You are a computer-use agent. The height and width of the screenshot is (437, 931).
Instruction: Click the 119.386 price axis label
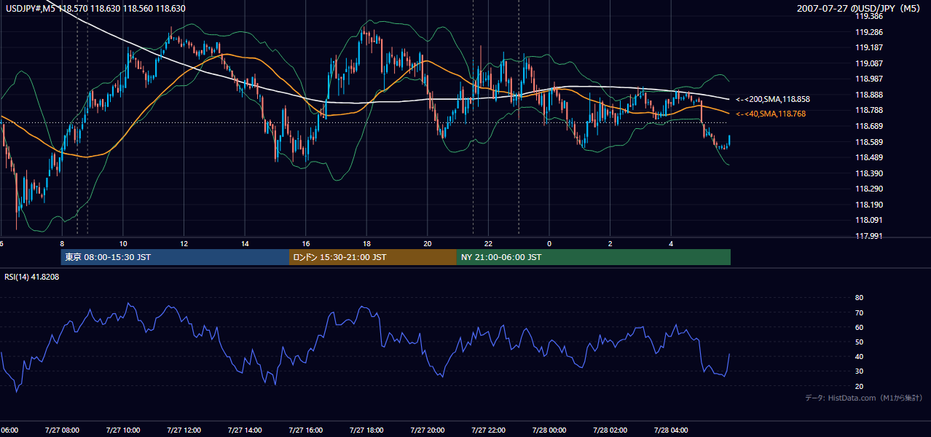click(x=869, y=16)
